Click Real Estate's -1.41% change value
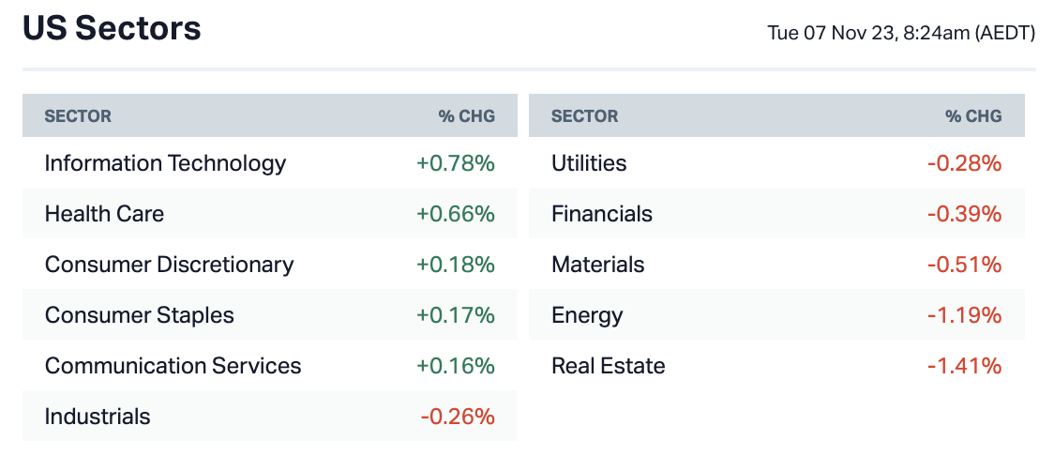The image size is (1054, 471). pyautogui.click(x=964, y=366)
